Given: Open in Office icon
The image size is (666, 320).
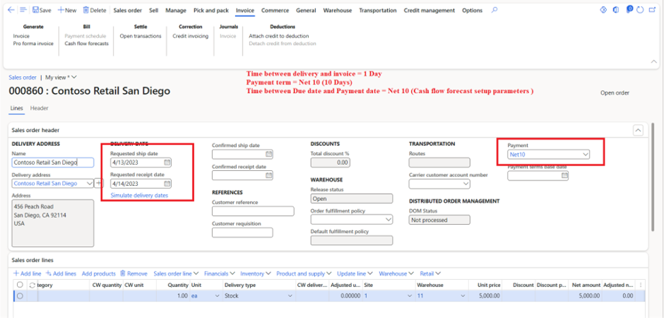Looking at the screenshot, I should coord(616,10).
